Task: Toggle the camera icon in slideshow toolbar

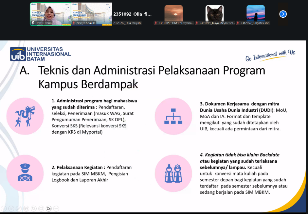Action: pyautogui.click(x=49, y=208)
